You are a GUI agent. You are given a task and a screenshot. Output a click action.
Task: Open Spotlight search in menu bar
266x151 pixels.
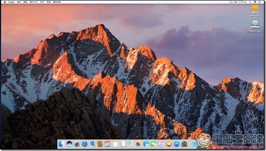(250, 2)
